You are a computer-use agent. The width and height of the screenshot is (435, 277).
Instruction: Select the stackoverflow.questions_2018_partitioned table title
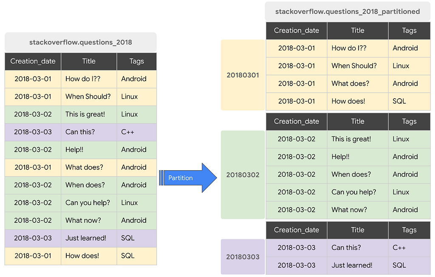pos(347,11)
